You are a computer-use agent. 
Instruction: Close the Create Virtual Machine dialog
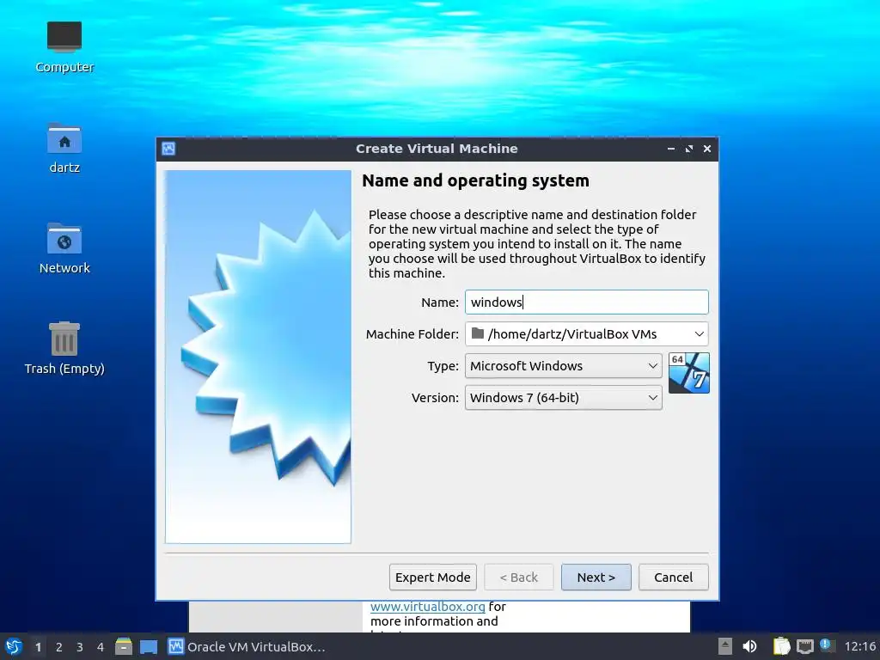pyautogui.click(x=707, y=149)
